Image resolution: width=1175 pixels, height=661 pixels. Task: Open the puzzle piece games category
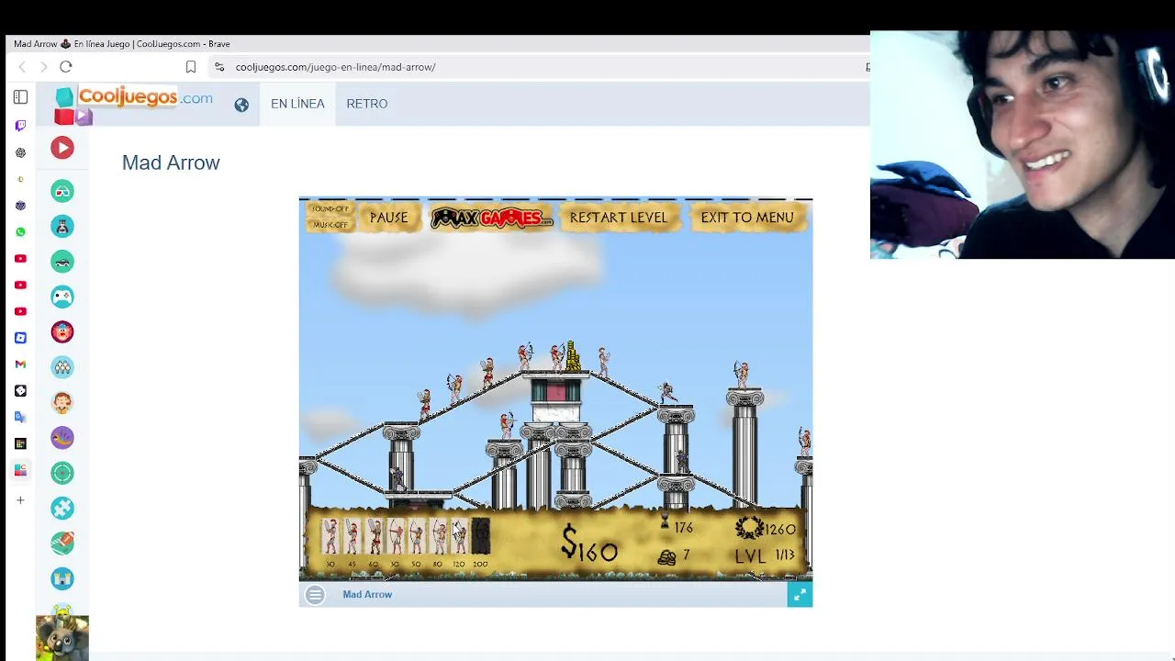coord(62,508)
